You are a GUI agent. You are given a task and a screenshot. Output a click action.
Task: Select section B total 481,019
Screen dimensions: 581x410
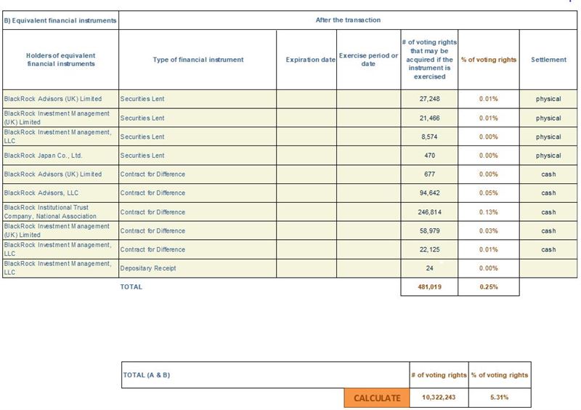tap(429, 287)
